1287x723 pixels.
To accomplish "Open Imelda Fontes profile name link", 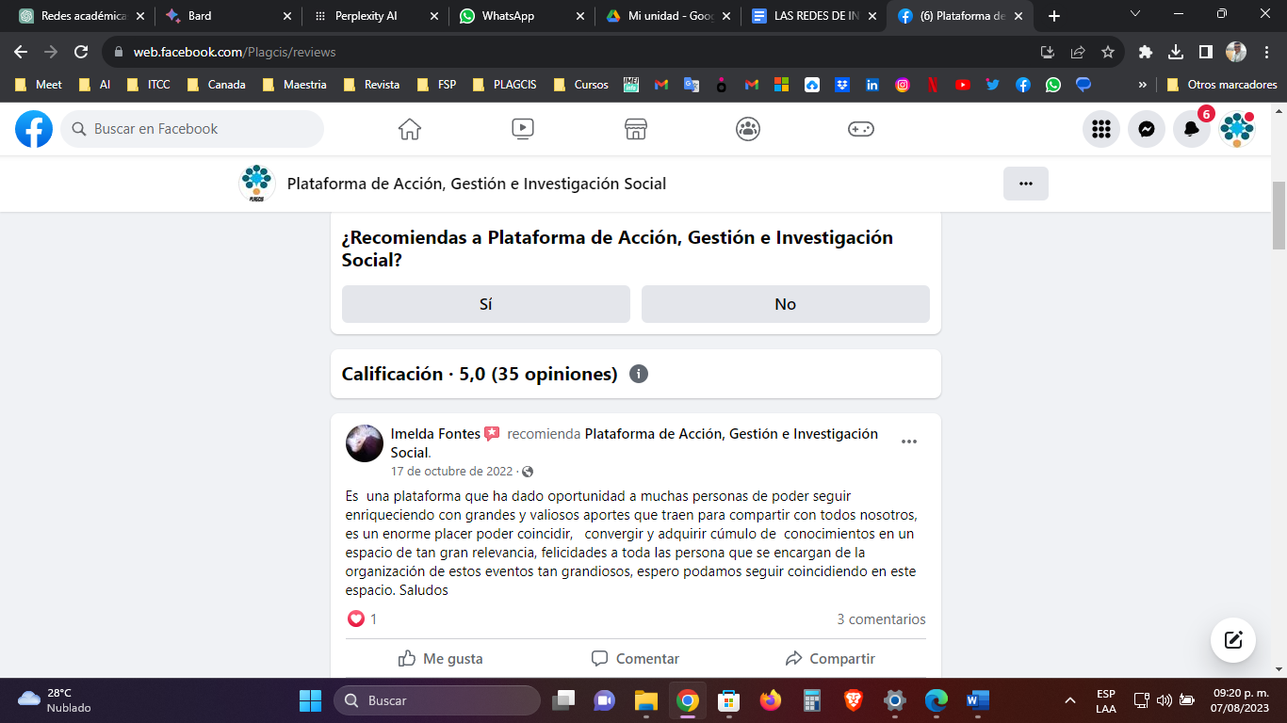I will 435,434.
